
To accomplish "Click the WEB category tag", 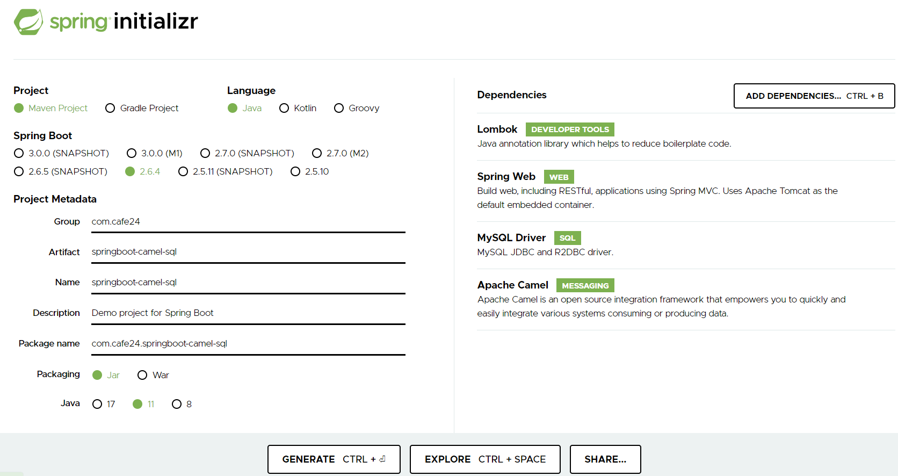I will (x=559, y=177).
